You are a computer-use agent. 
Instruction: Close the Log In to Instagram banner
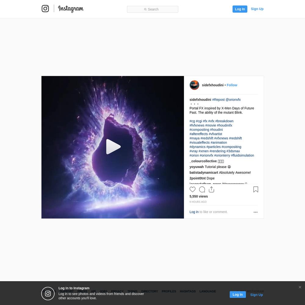(300, 287)
